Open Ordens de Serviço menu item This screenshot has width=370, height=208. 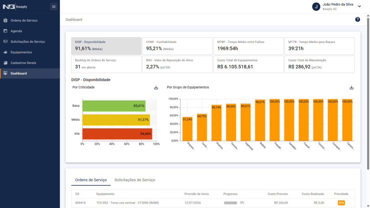click(x=30, y=21)
